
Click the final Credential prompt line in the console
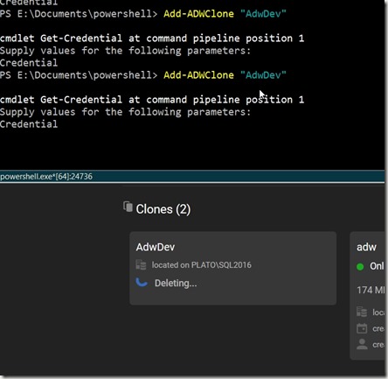(x=29, y=124)
